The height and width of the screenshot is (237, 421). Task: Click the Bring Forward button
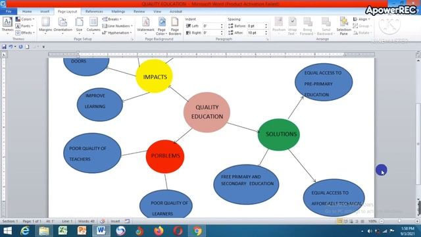click(x=307, y=26)
